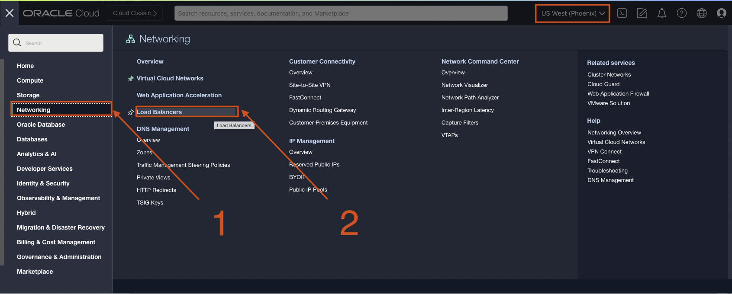Image resolution: width=732 pixels, height=294 pixels.
Task: Select Identity & Security menu item
Action: pos(43,183)
